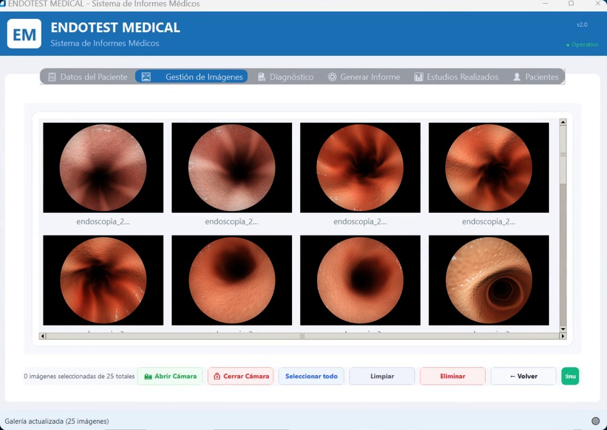
Task: Pick the second thumbnail in the second row
Action: (231, 280)
